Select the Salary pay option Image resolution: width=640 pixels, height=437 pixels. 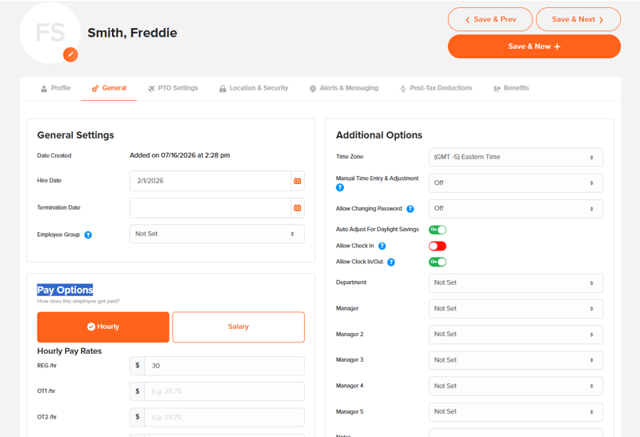(x=238, y=327)
